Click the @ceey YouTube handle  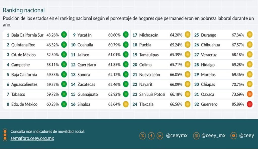point(246,136)
